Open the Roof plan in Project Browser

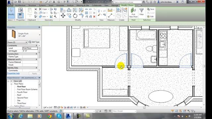pos(19,95)
